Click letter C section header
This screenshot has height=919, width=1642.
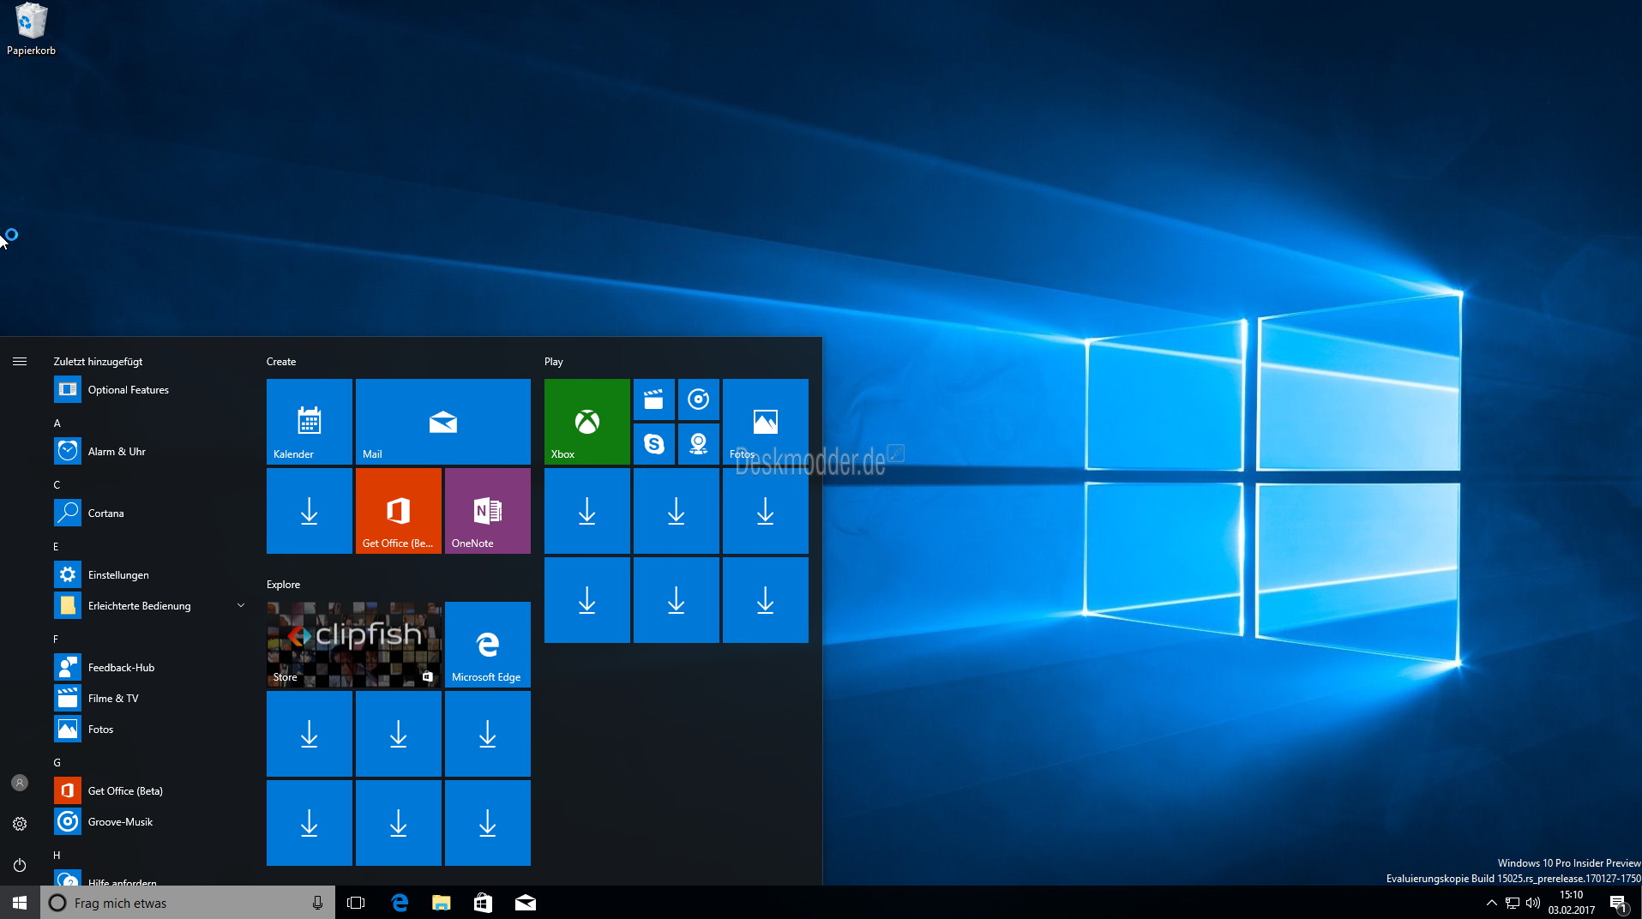coord(57,485)
